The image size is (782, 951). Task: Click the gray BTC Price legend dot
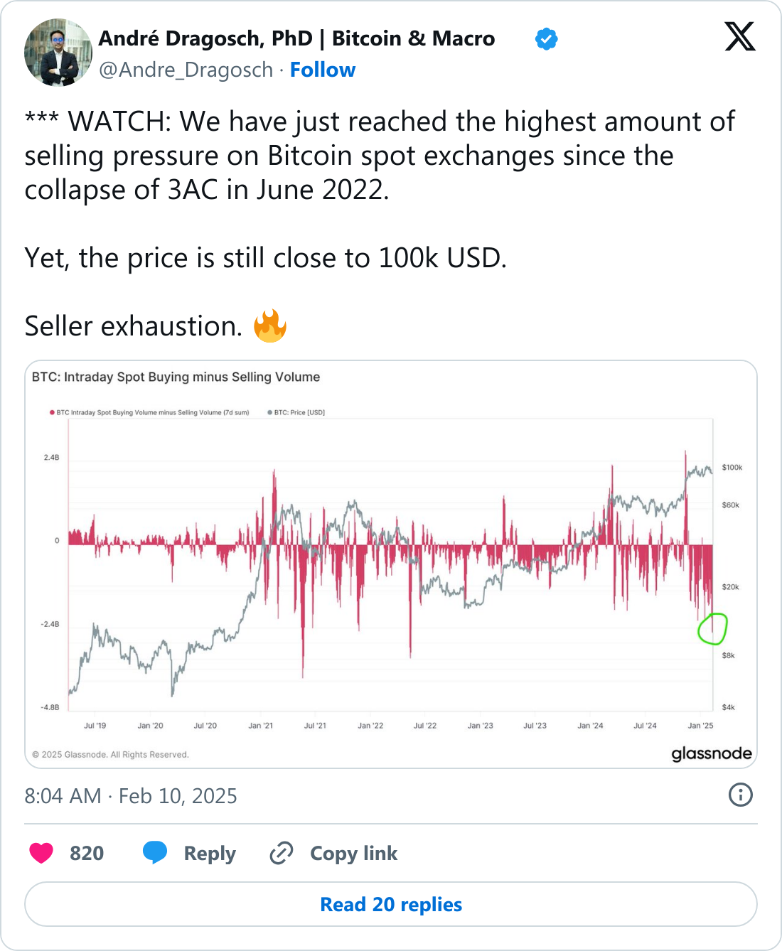(x=269, y=412)
